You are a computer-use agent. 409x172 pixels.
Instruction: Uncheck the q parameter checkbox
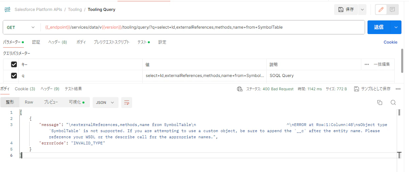tap(14, 76)
